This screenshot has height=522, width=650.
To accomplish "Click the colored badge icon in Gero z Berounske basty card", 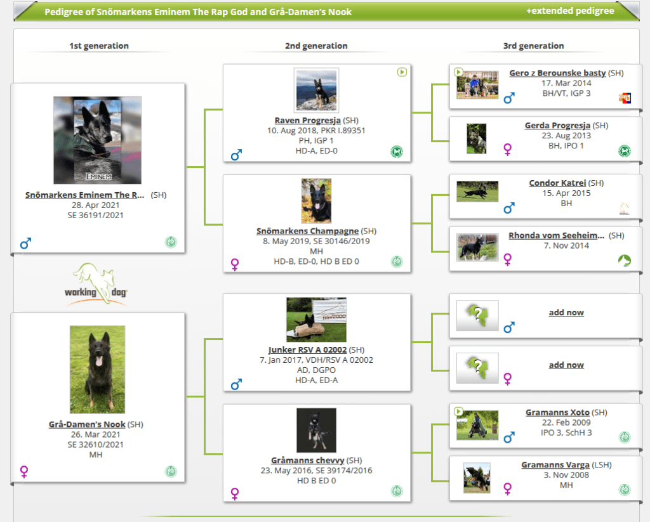I will [x=625, y=98].
